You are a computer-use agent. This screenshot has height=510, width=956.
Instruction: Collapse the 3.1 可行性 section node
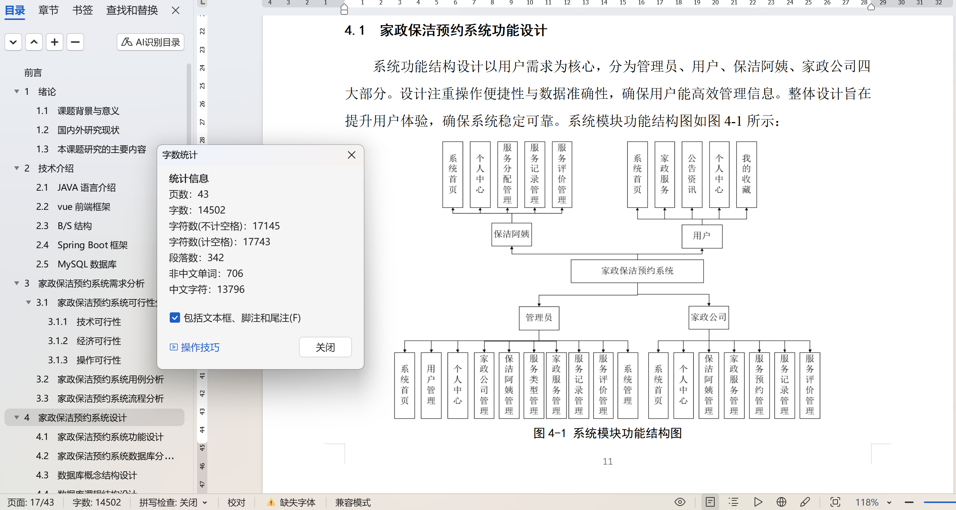coord(28,302)
